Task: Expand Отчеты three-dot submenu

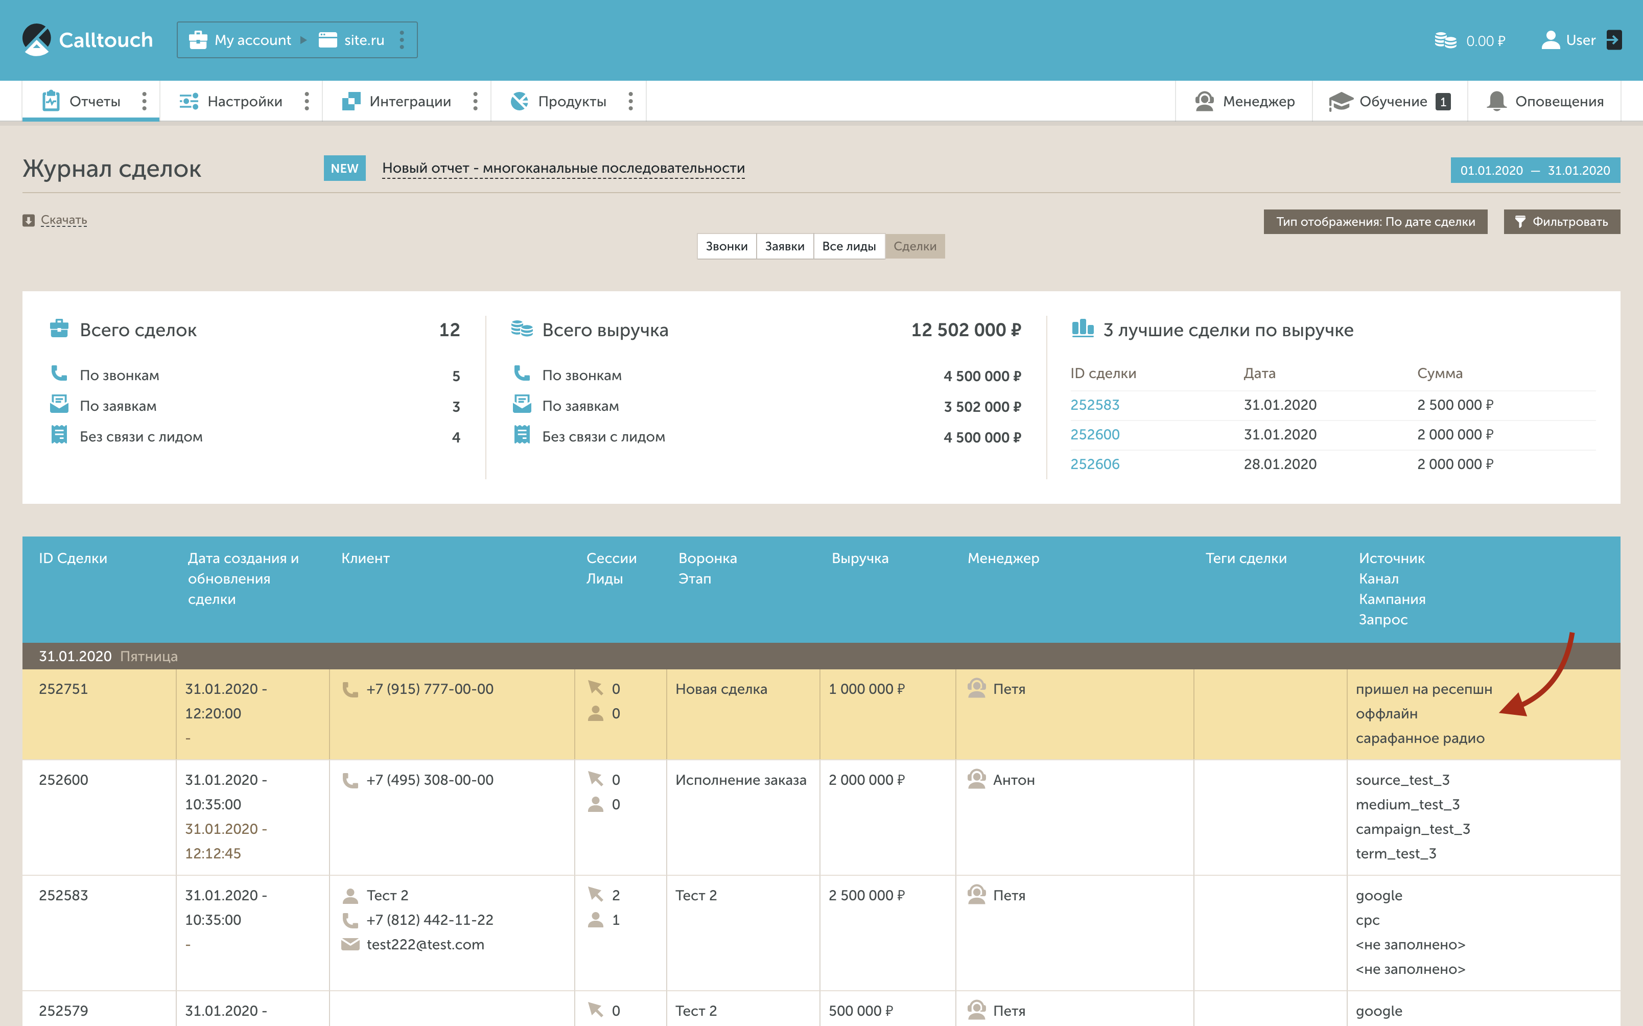Action: [x=144, y=101]
